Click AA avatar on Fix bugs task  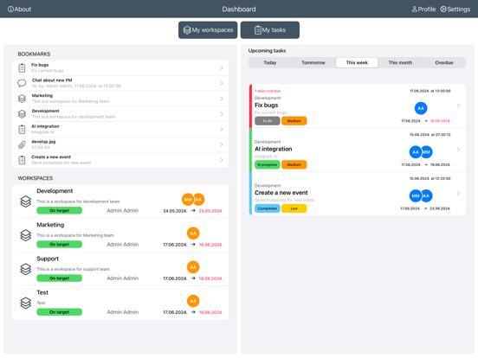coord(421,108)
